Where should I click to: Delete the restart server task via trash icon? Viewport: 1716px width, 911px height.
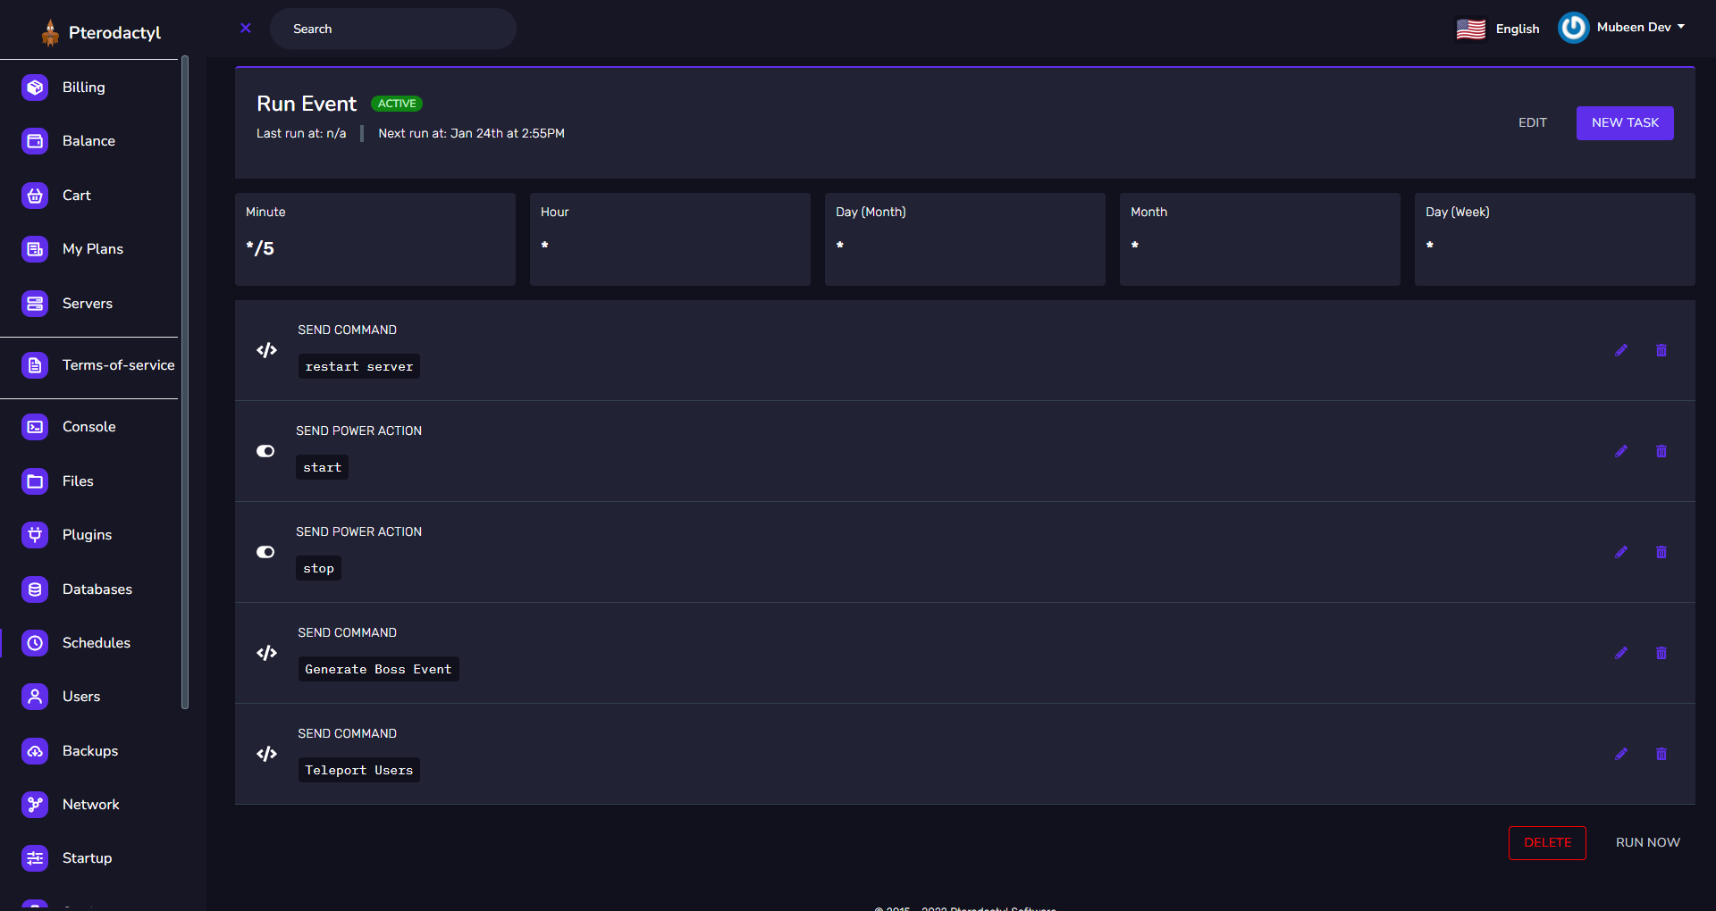(x=1661, y=350)
